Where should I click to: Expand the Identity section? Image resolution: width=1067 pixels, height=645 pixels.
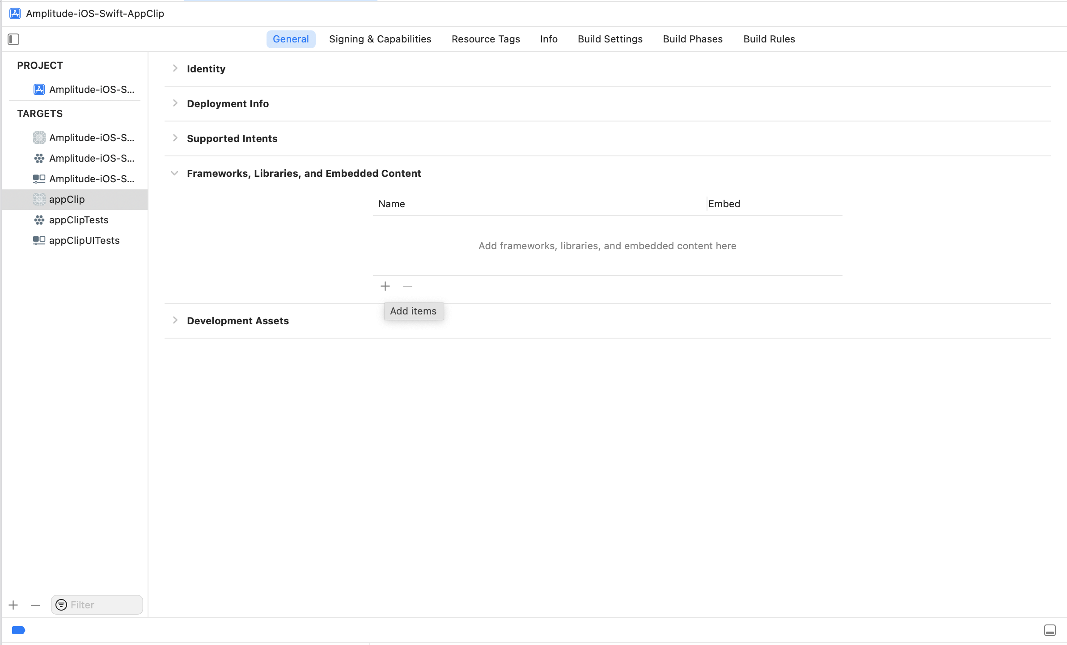pos(175,68)
